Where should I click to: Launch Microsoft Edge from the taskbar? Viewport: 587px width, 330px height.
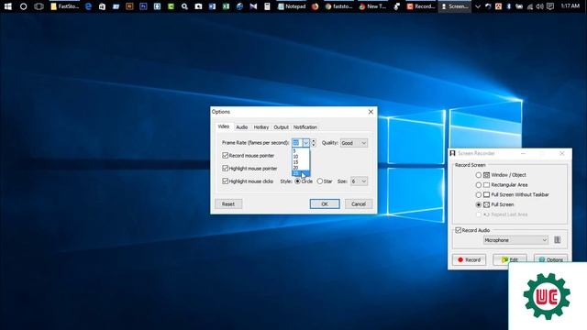88,6
